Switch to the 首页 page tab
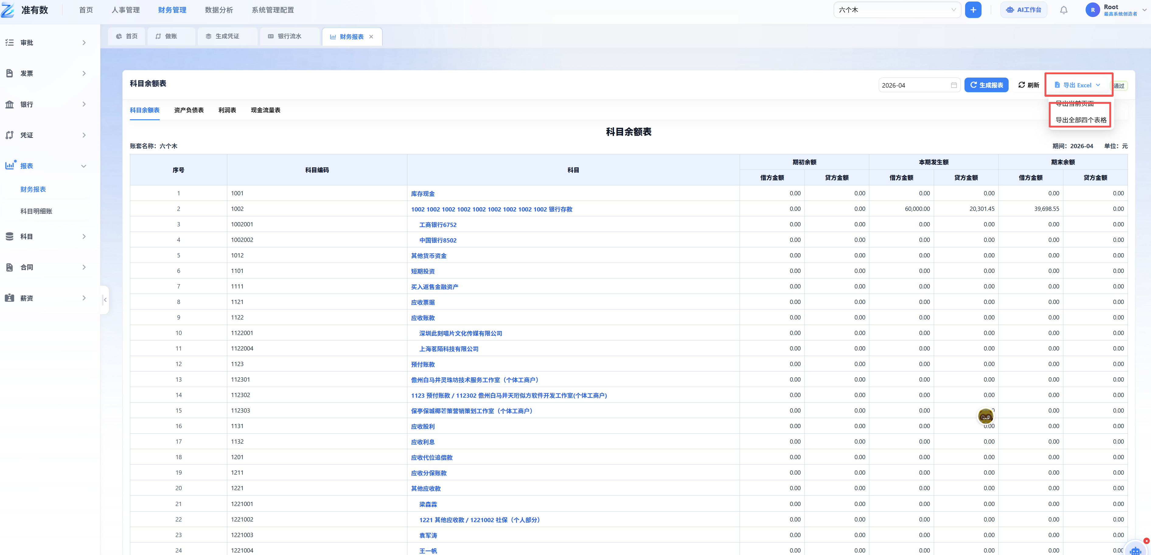The image size is (1151, 555). (127, 36)
